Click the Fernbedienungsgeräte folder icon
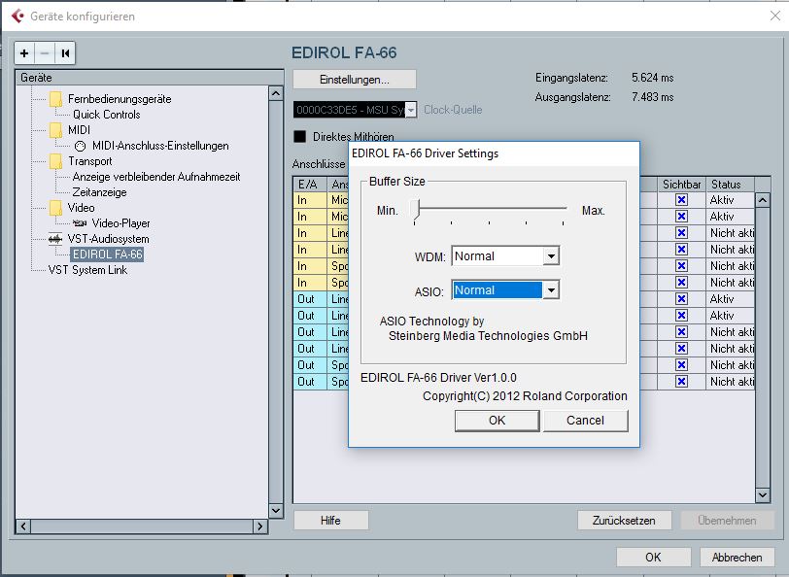Image resolution: width=789 pixels, height=577 pixels. (x=55, y=99)
